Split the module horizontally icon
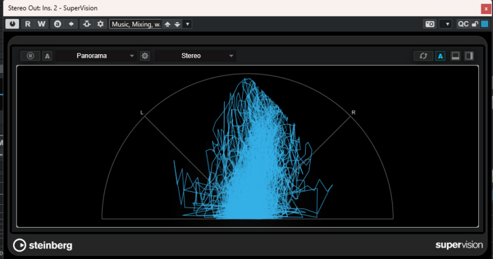Image resolution: width=493 pixels, height=259 pixels. point(455,56)
